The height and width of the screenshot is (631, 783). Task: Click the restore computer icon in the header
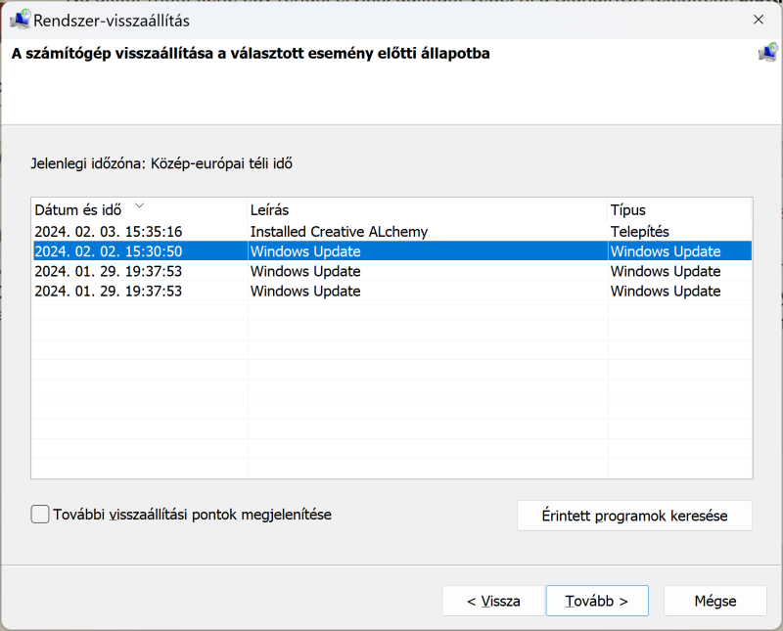(767, 53)
